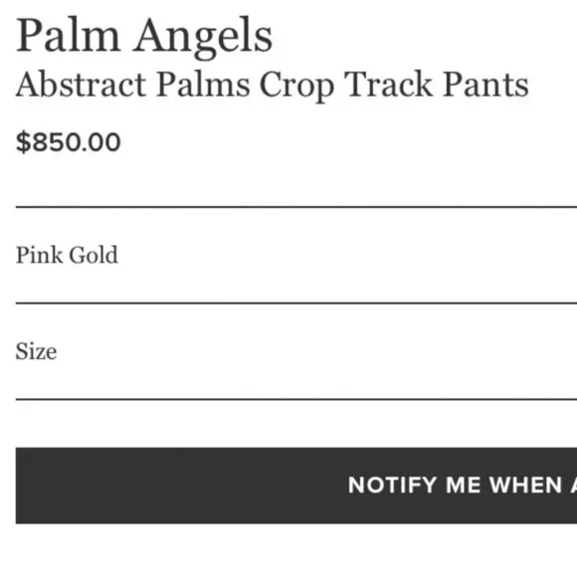Open the Abstract Palms Crop Track Pants title
Image resolution: width=577 pixels, height=577 pixels.
(x=273, y=86)
